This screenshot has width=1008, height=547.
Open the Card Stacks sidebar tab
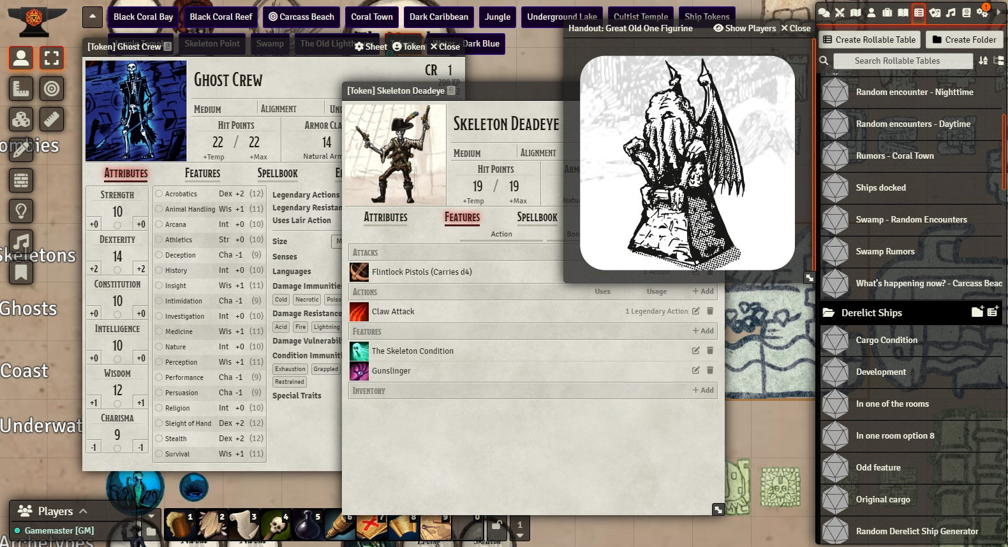coord(935,12)
